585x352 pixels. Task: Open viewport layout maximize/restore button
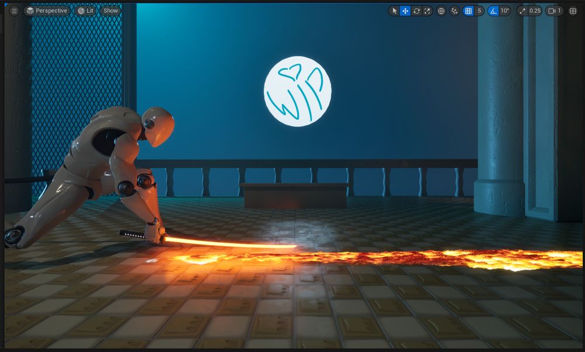(573, 11)
